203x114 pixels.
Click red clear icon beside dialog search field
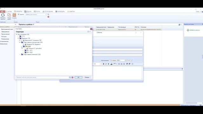tap(73, 77)
